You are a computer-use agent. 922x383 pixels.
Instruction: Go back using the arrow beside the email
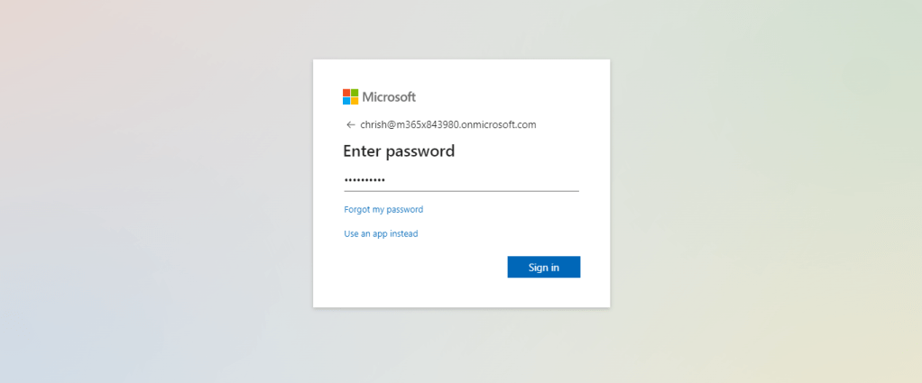pyautogui.click(x=350, y=125)
